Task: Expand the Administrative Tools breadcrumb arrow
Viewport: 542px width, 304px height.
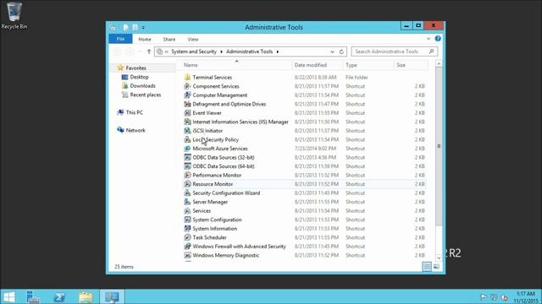Action: click(x=278, y=52)
